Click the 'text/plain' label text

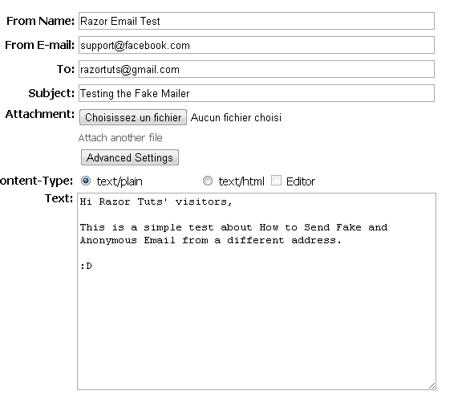[x=120, y=181]
